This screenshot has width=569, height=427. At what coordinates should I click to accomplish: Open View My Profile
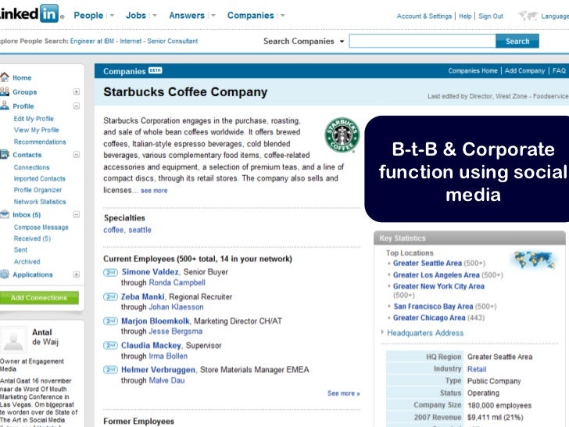pyautogui.click(x=36, y=130)
